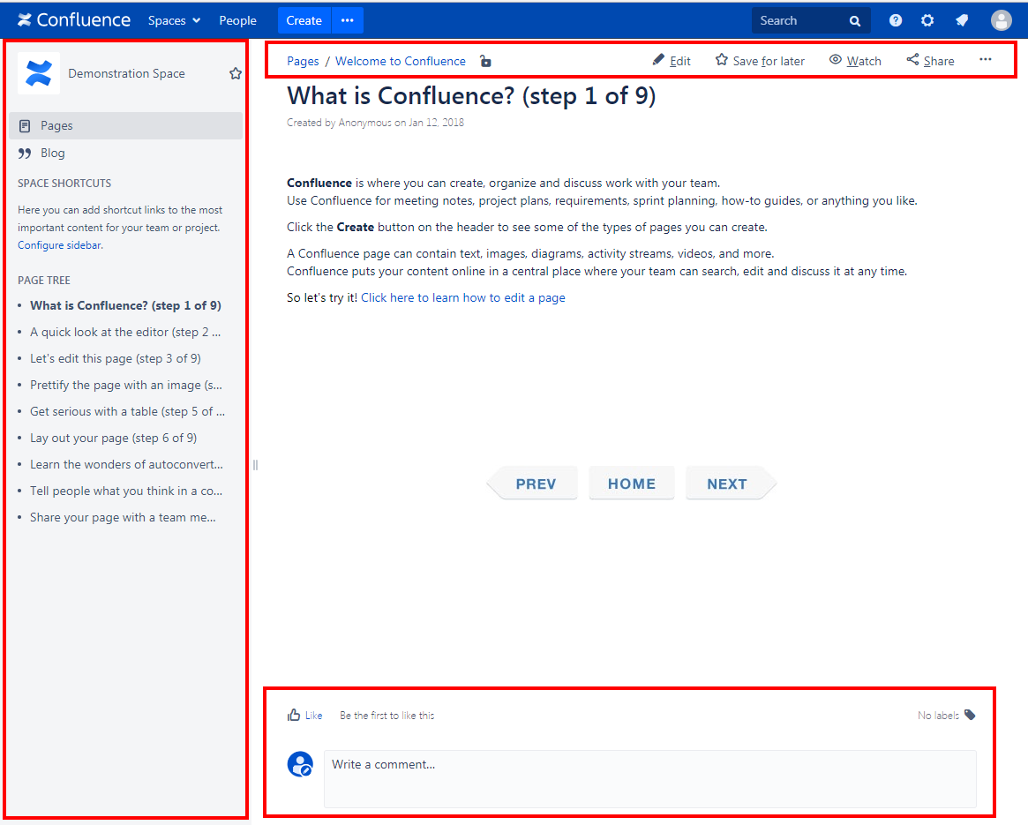
Task: Click the NEXT navigation button
Action: [731, 484]
